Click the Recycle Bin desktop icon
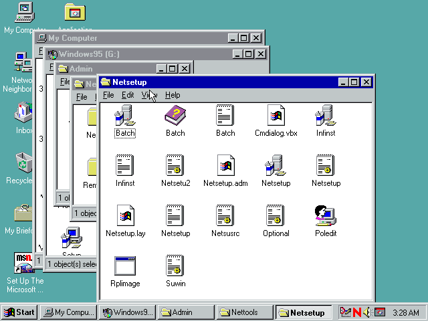 pos(24,163)
